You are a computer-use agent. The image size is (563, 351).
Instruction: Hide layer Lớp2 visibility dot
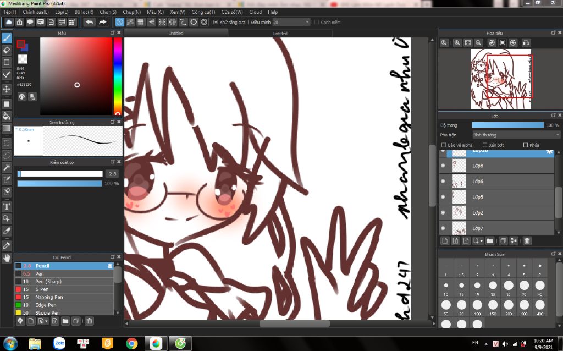point(443,213)
